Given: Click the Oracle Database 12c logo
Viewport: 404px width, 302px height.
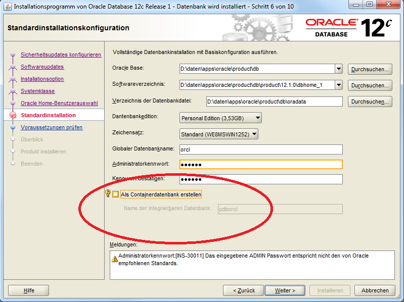Looking at the screenshot, I should [349, 27].
